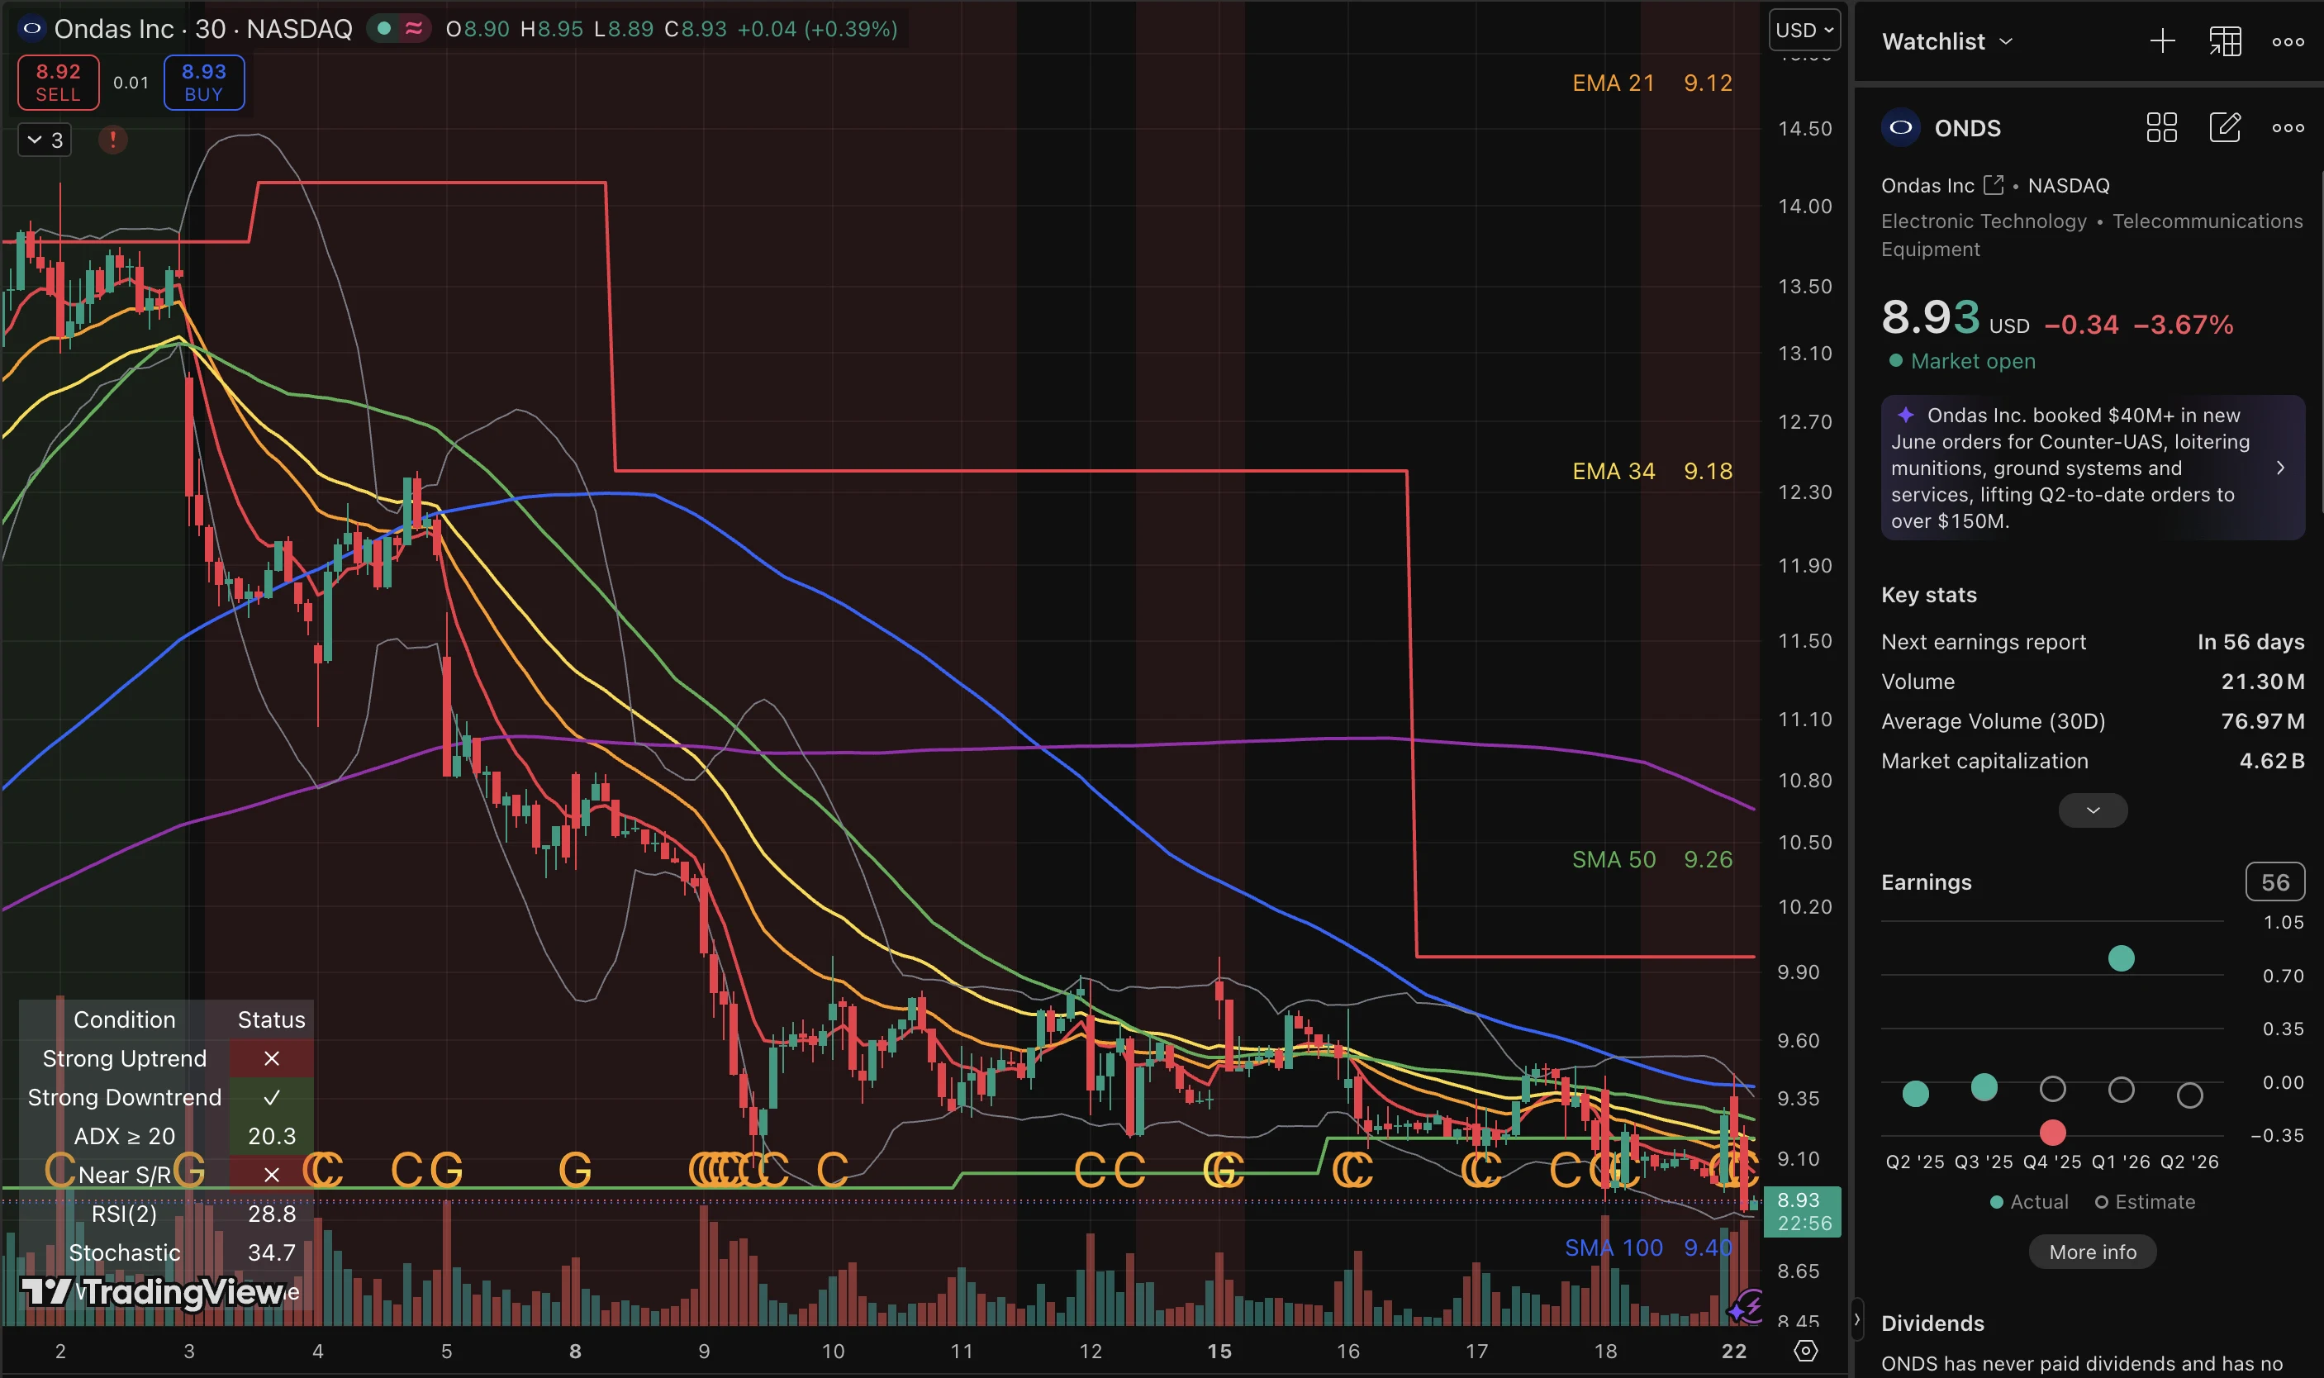Click the Market capitalization row

pos(2092,761)
